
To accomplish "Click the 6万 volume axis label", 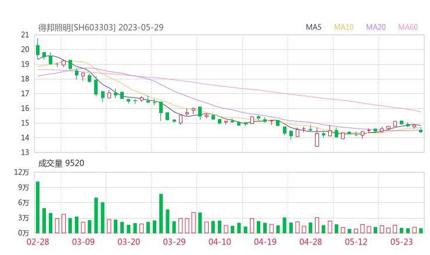I will [x=24, y=203].
